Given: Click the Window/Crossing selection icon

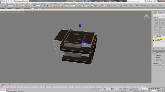Looking at the screenshot, I should pos(23,6).
